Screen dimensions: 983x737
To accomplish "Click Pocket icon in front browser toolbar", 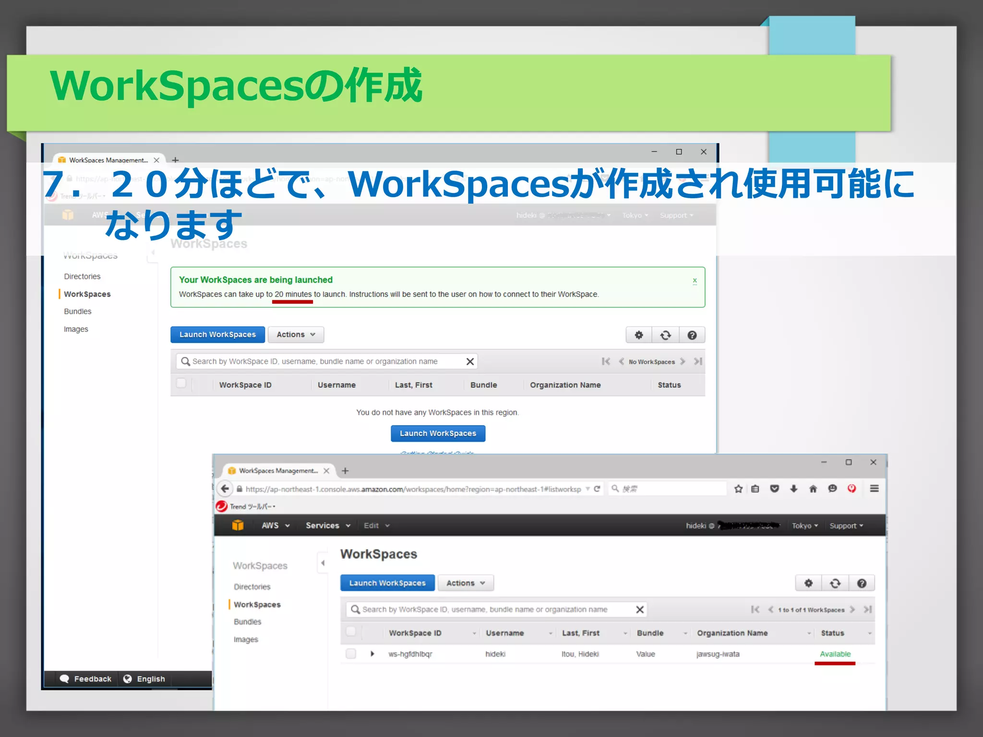I will 774,489.
